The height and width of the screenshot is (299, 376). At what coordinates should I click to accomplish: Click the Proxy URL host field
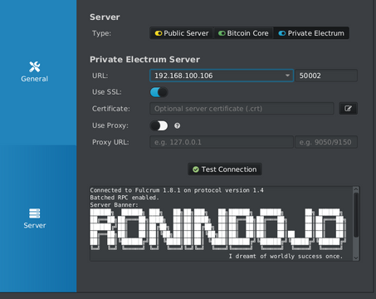222,142
